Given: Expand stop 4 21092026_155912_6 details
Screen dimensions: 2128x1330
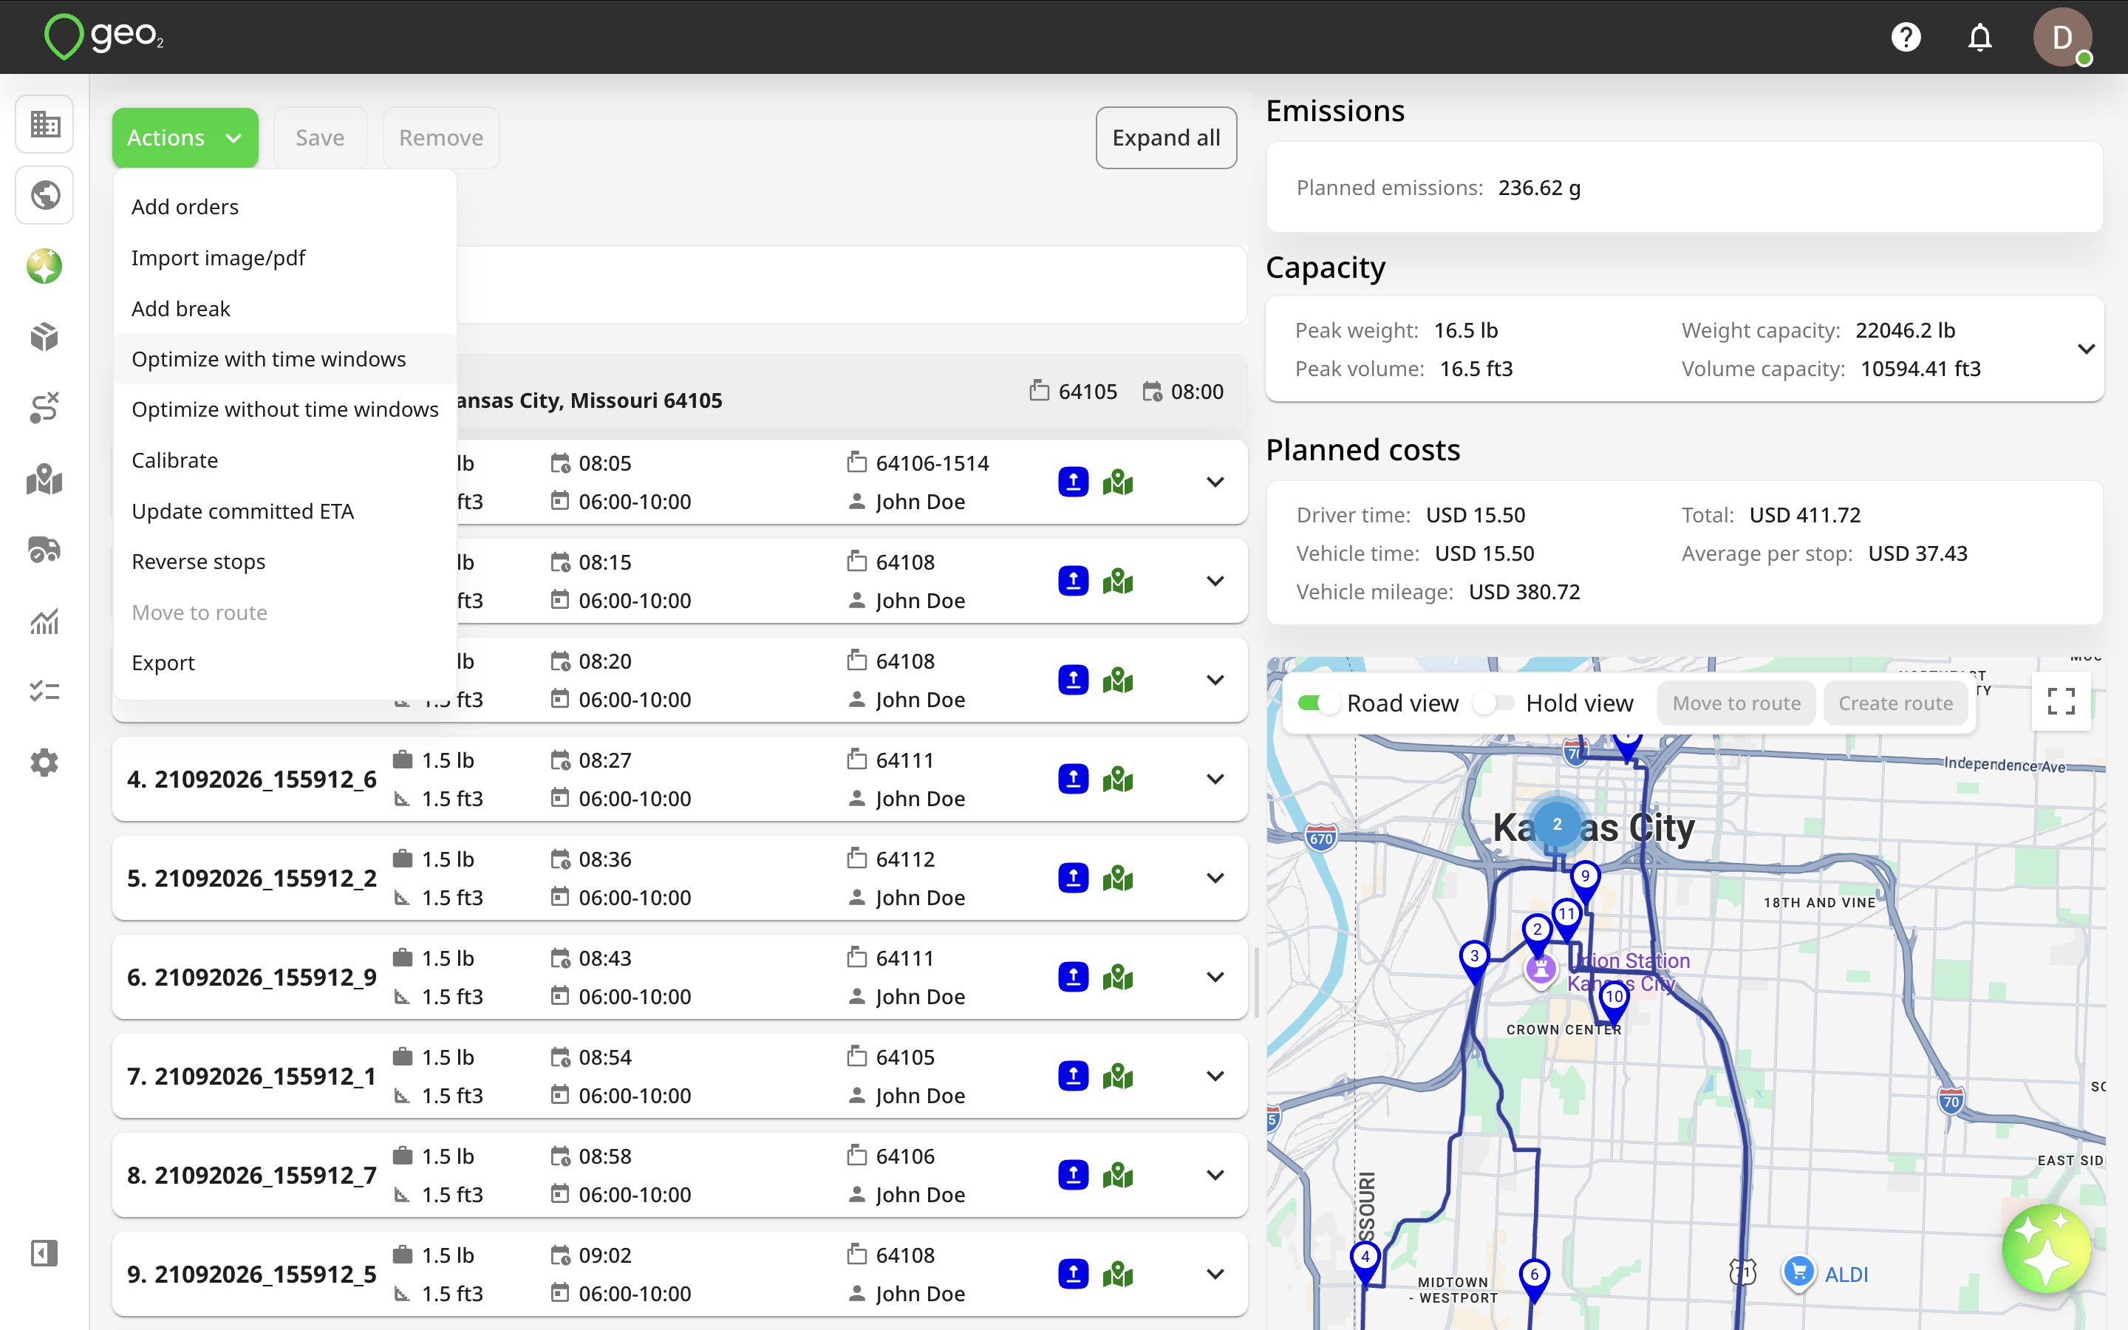Looking at the screenshot, I should (1215, 780).
